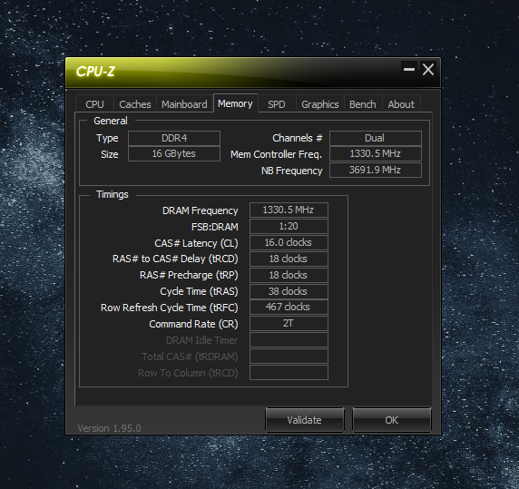Screen dimensions: 519x489
Task: Select the Mem Controller Freq. 1330.5 MHz value
Action: coord(376,154)
